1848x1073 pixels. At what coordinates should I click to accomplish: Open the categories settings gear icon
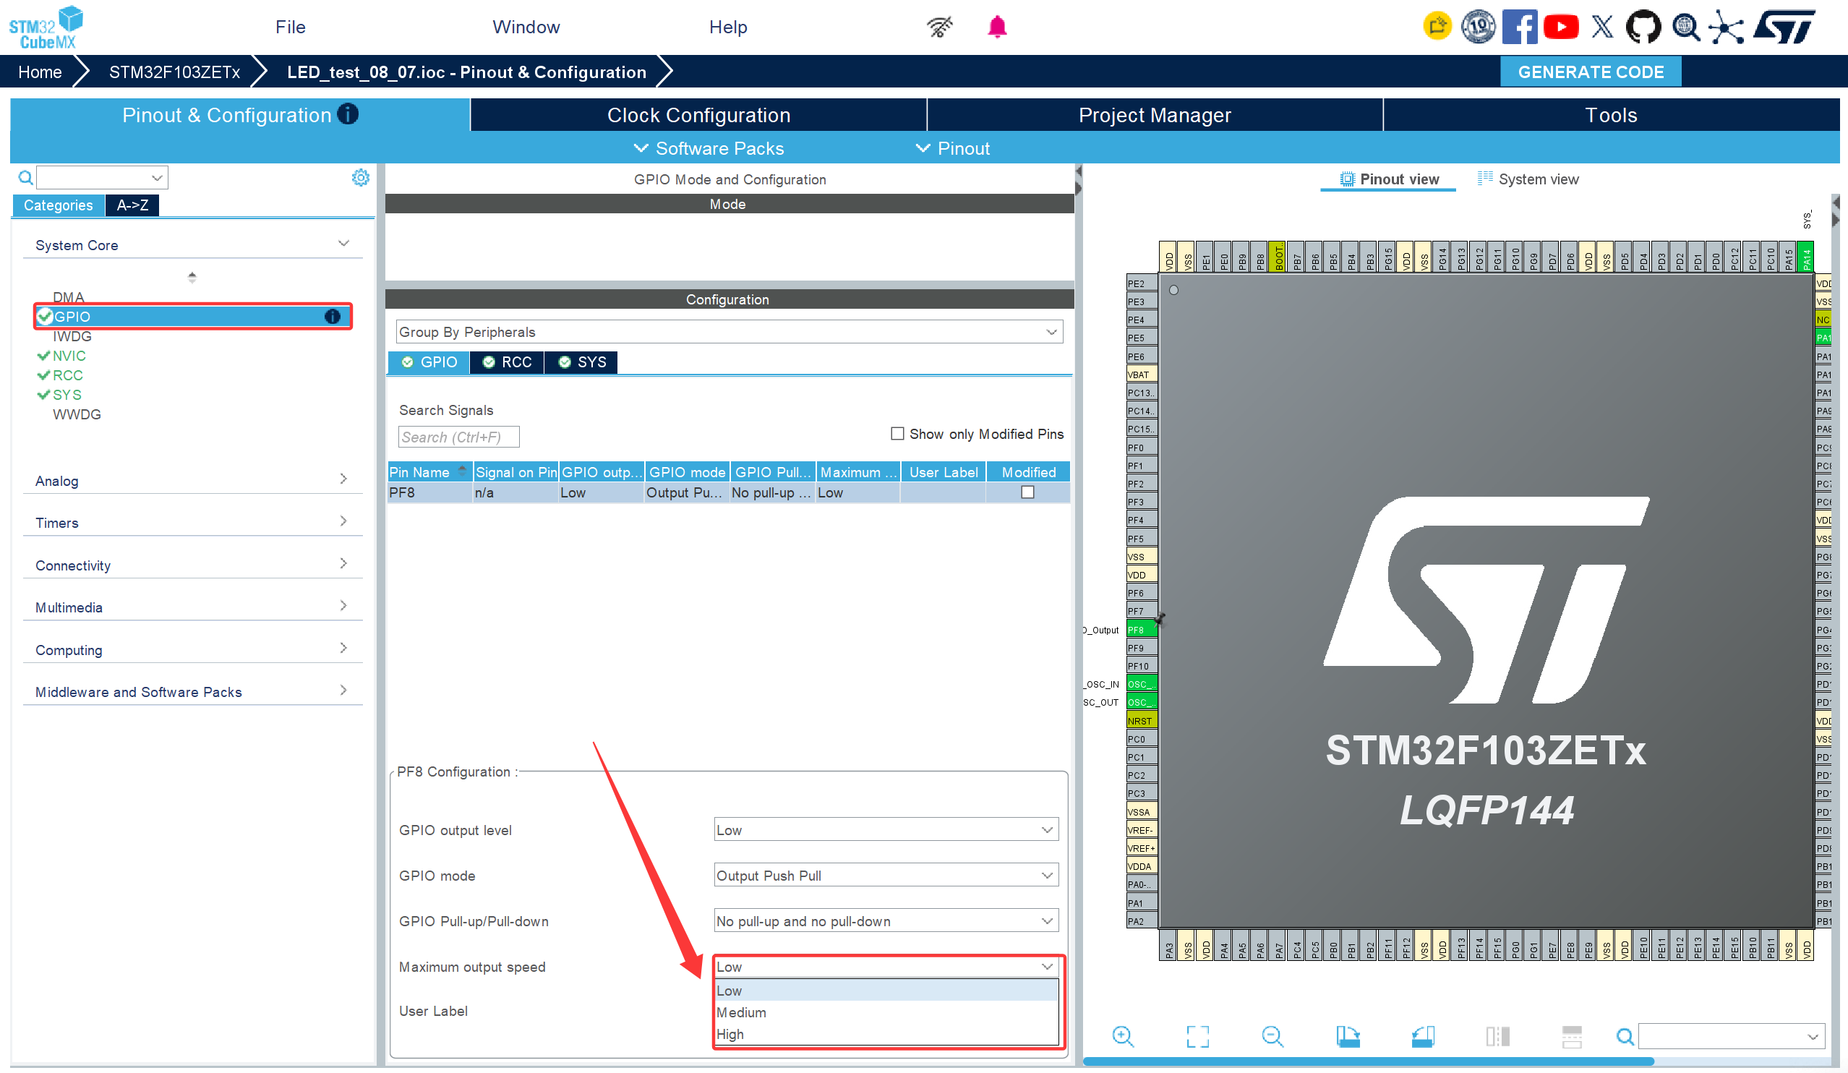(x=360, y=177)
